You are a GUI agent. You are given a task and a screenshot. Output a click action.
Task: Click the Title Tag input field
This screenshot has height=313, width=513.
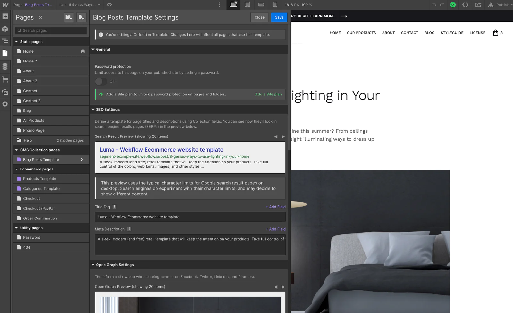point(190,217)
